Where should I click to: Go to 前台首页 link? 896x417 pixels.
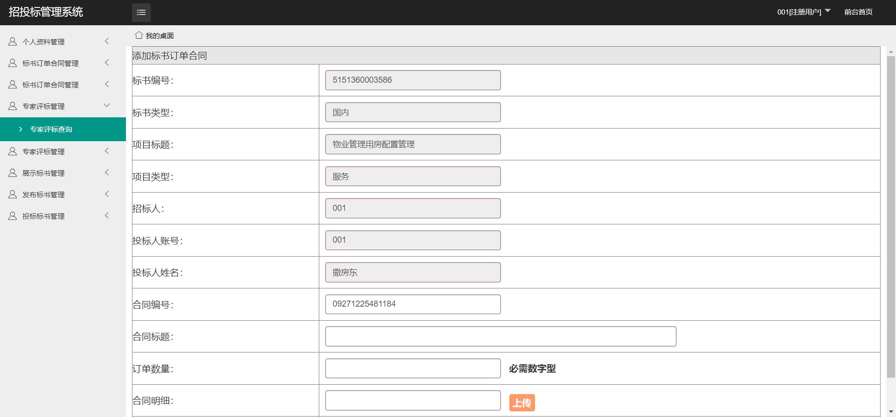pyautogui.click(x=858, y=12)
